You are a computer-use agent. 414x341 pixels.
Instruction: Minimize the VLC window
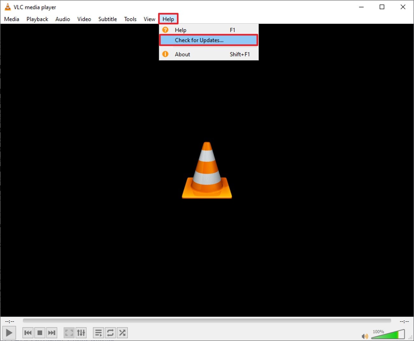pyautogui.click(x=361, y=7)
